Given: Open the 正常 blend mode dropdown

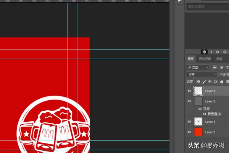Looking at the screenshot, I should coord(202,75).
